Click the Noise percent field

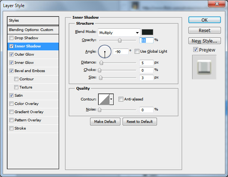[x=146, y=110]
